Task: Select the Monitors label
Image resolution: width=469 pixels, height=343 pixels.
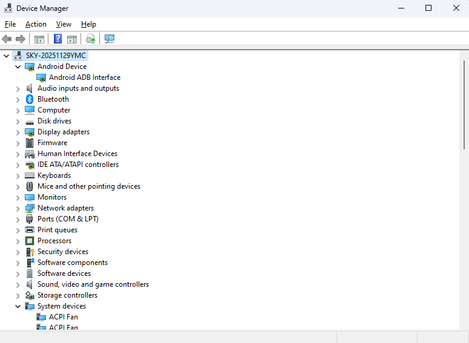Action: (x=52, y=197)
